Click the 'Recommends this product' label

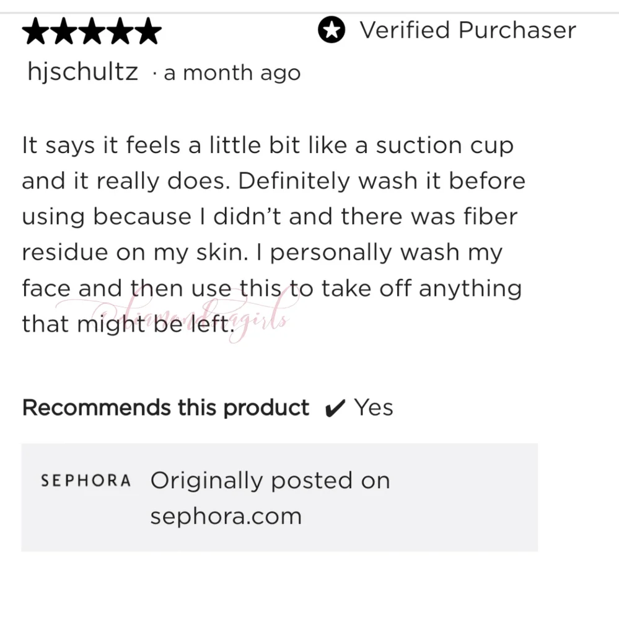[x=165, y=408]
